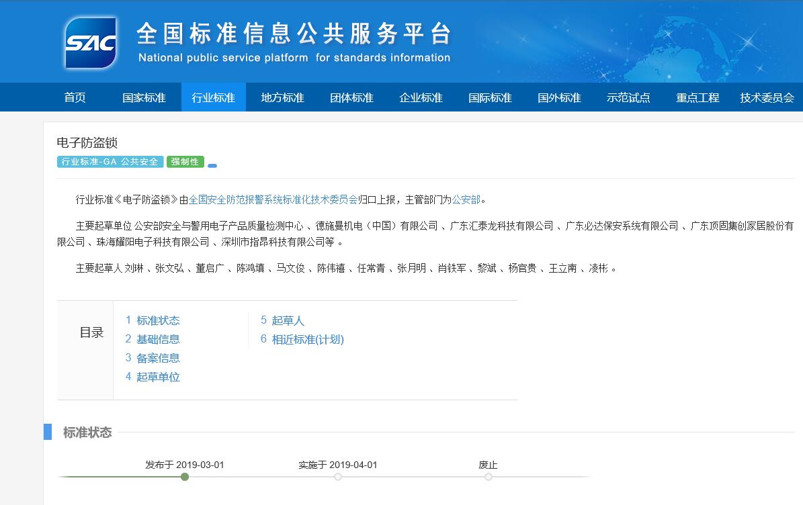Open the 技术委员会 menu item
The image size is (803, 505).
click(767, 97)
